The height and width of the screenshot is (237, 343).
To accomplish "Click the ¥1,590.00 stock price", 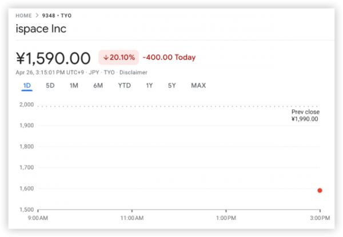I will [x=53, y=58].
